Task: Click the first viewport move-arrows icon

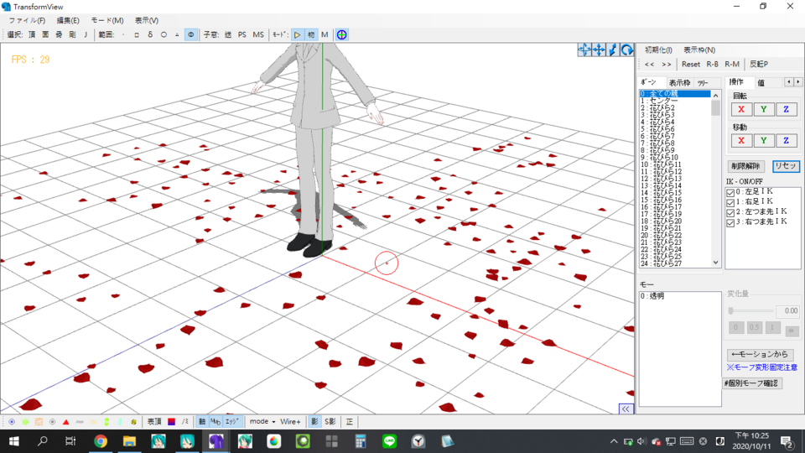Action: point(584,49)
